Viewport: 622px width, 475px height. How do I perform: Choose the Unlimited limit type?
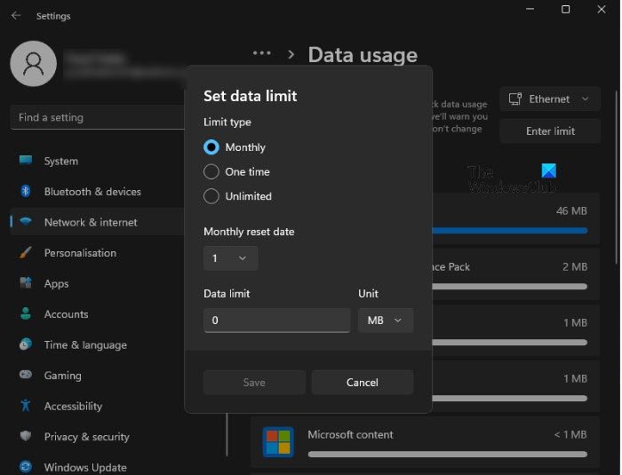tap(211, 196)
